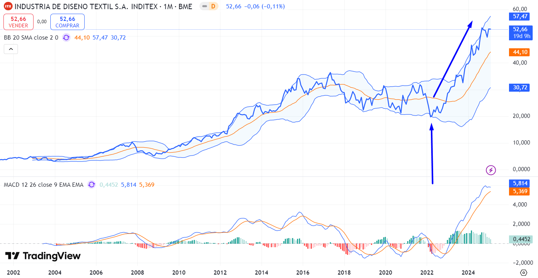This screenshot has width=538, height=278.
Task: Click the orange 44,10 basis price label
Action: [520, 52]
